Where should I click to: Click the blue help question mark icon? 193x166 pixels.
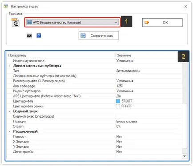[x=39, y=36]
